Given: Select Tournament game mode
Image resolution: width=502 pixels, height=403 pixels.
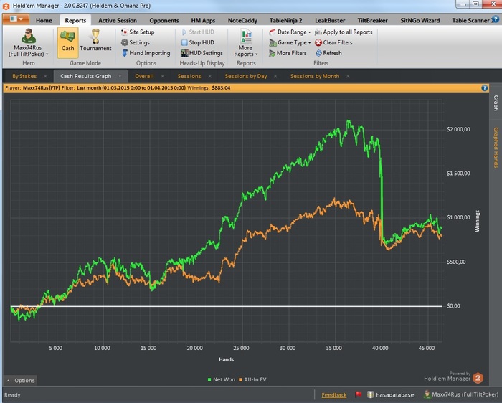Looking at the screenshot, I should pyautogui.click(x=95, y=41).
